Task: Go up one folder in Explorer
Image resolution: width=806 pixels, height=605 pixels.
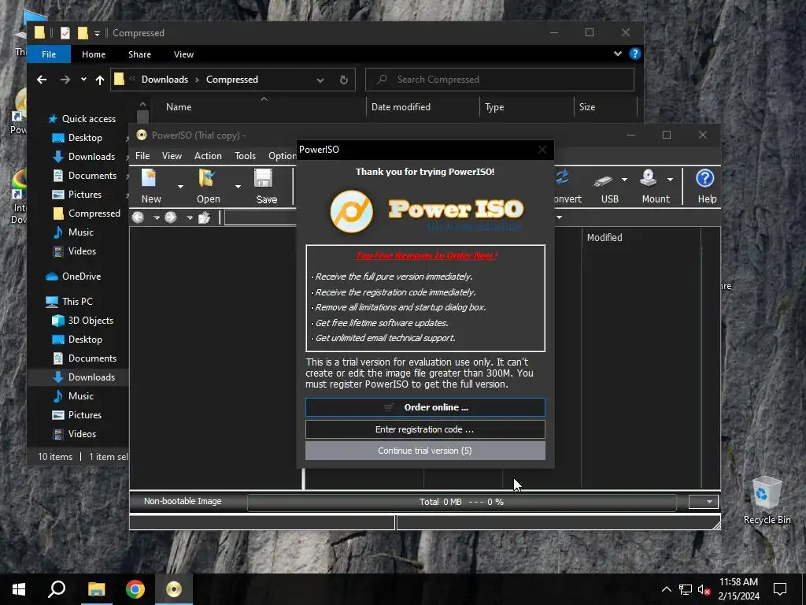Action: 100,80
